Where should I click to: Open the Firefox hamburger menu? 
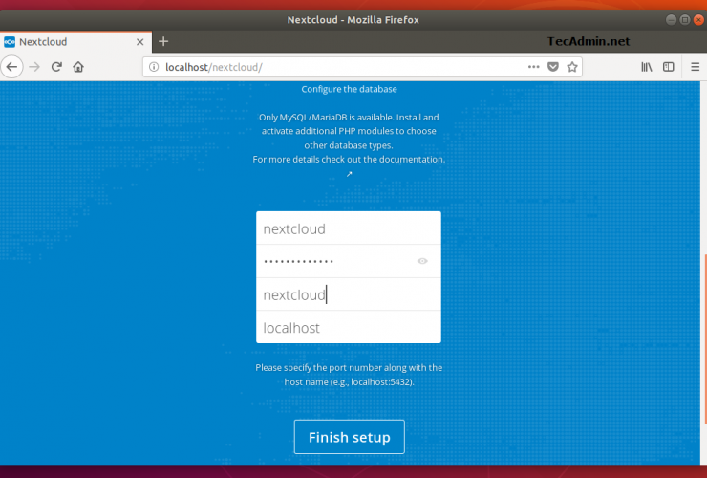pyautogui.click(x=693, y=67)
